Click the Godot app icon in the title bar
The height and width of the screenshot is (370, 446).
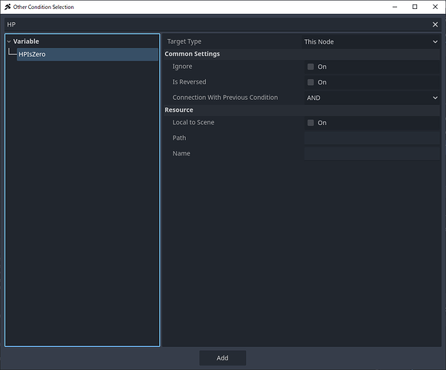click(x=7, y=7)
